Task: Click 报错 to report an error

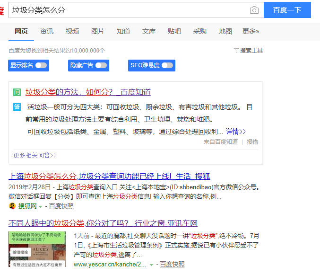Action: (252, 142)
